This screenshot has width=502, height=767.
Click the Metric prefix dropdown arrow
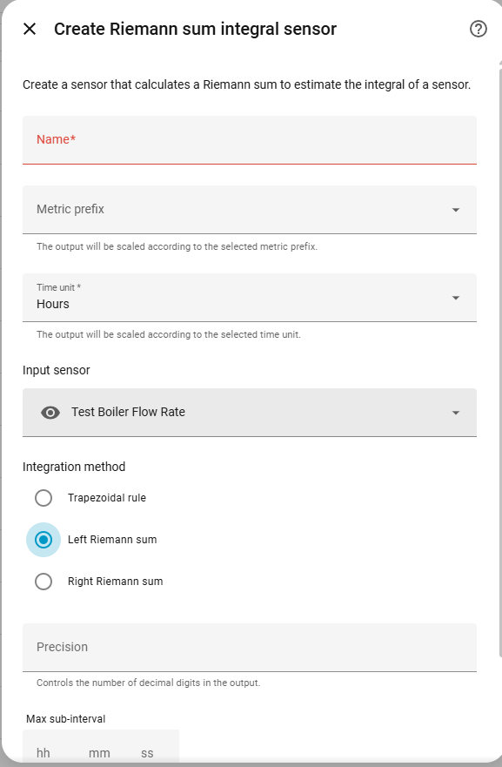pyautogui.click(x=456, y=210)
